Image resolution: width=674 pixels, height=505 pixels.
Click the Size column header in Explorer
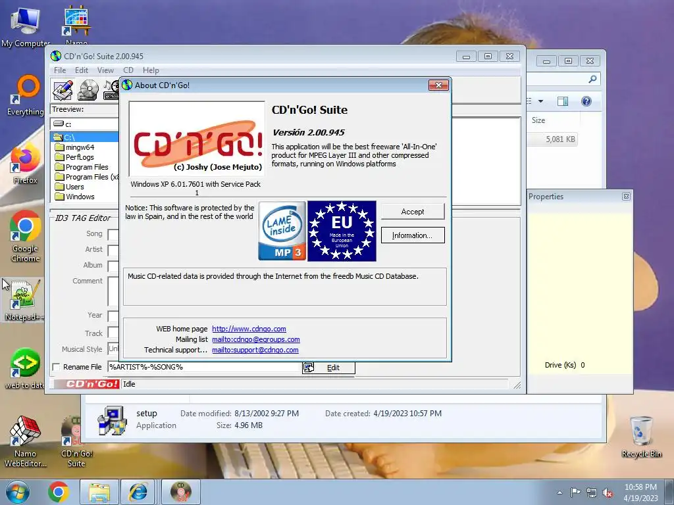click(x=538, y=120)
